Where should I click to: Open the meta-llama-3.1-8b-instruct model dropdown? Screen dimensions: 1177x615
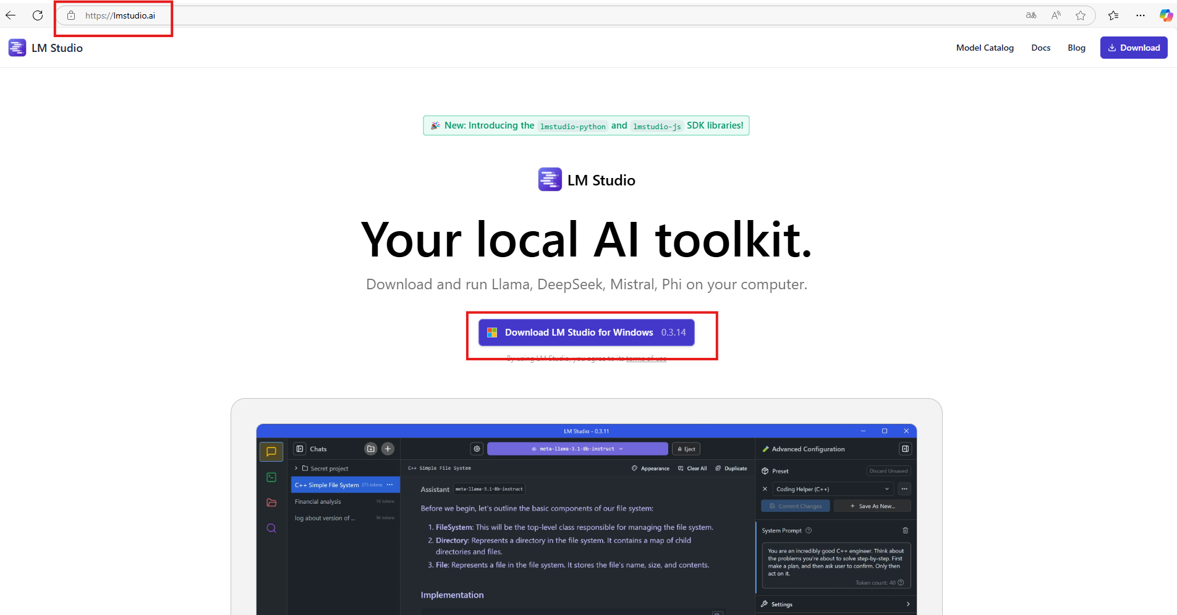(x=577, y=449)
